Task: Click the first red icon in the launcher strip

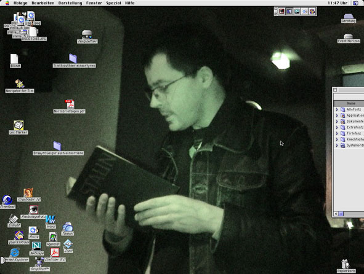Action: [x=281, y=11]
